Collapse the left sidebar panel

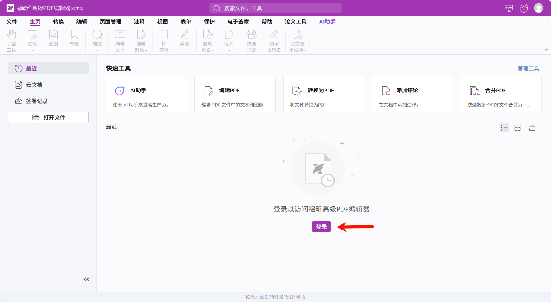[x=86, y=279]
